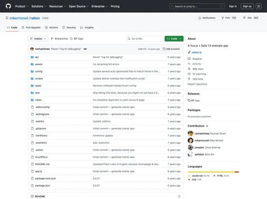The image size is (267, 199).
Task: Click the clock icon beside 286 Commits
Action: (x=164, y=49)
